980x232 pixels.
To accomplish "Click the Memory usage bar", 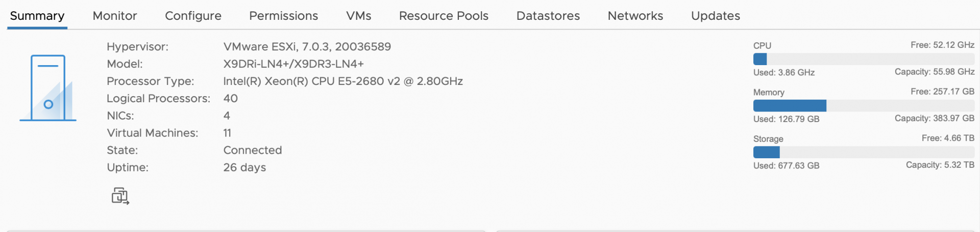I will point(864,105).
